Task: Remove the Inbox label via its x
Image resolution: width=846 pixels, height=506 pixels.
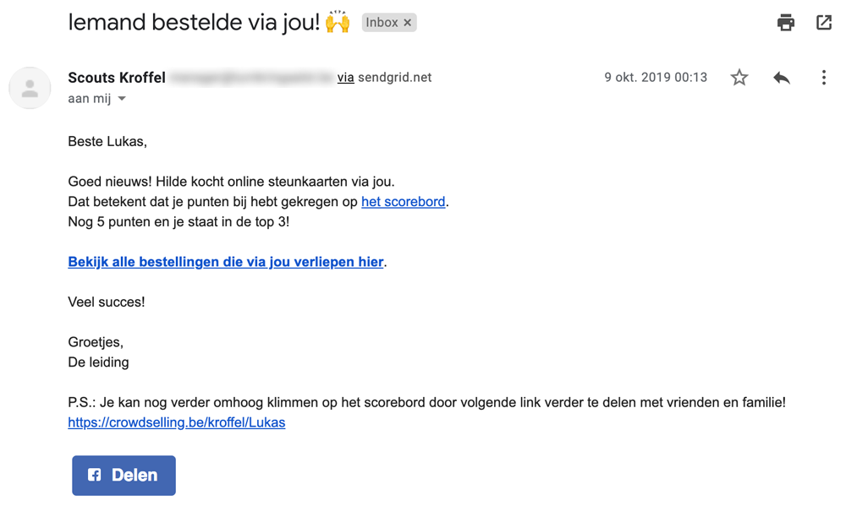Action: point(408,23)
